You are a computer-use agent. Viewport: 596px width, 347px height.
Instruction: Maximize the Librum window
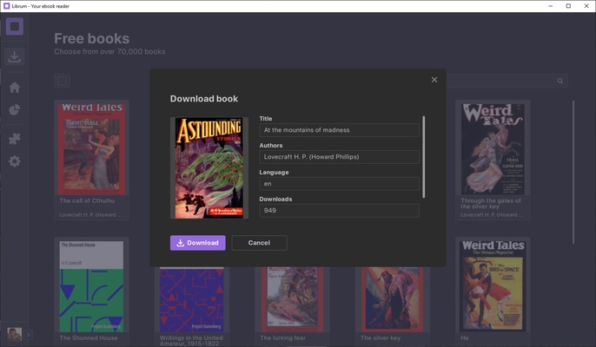[568, 6]
